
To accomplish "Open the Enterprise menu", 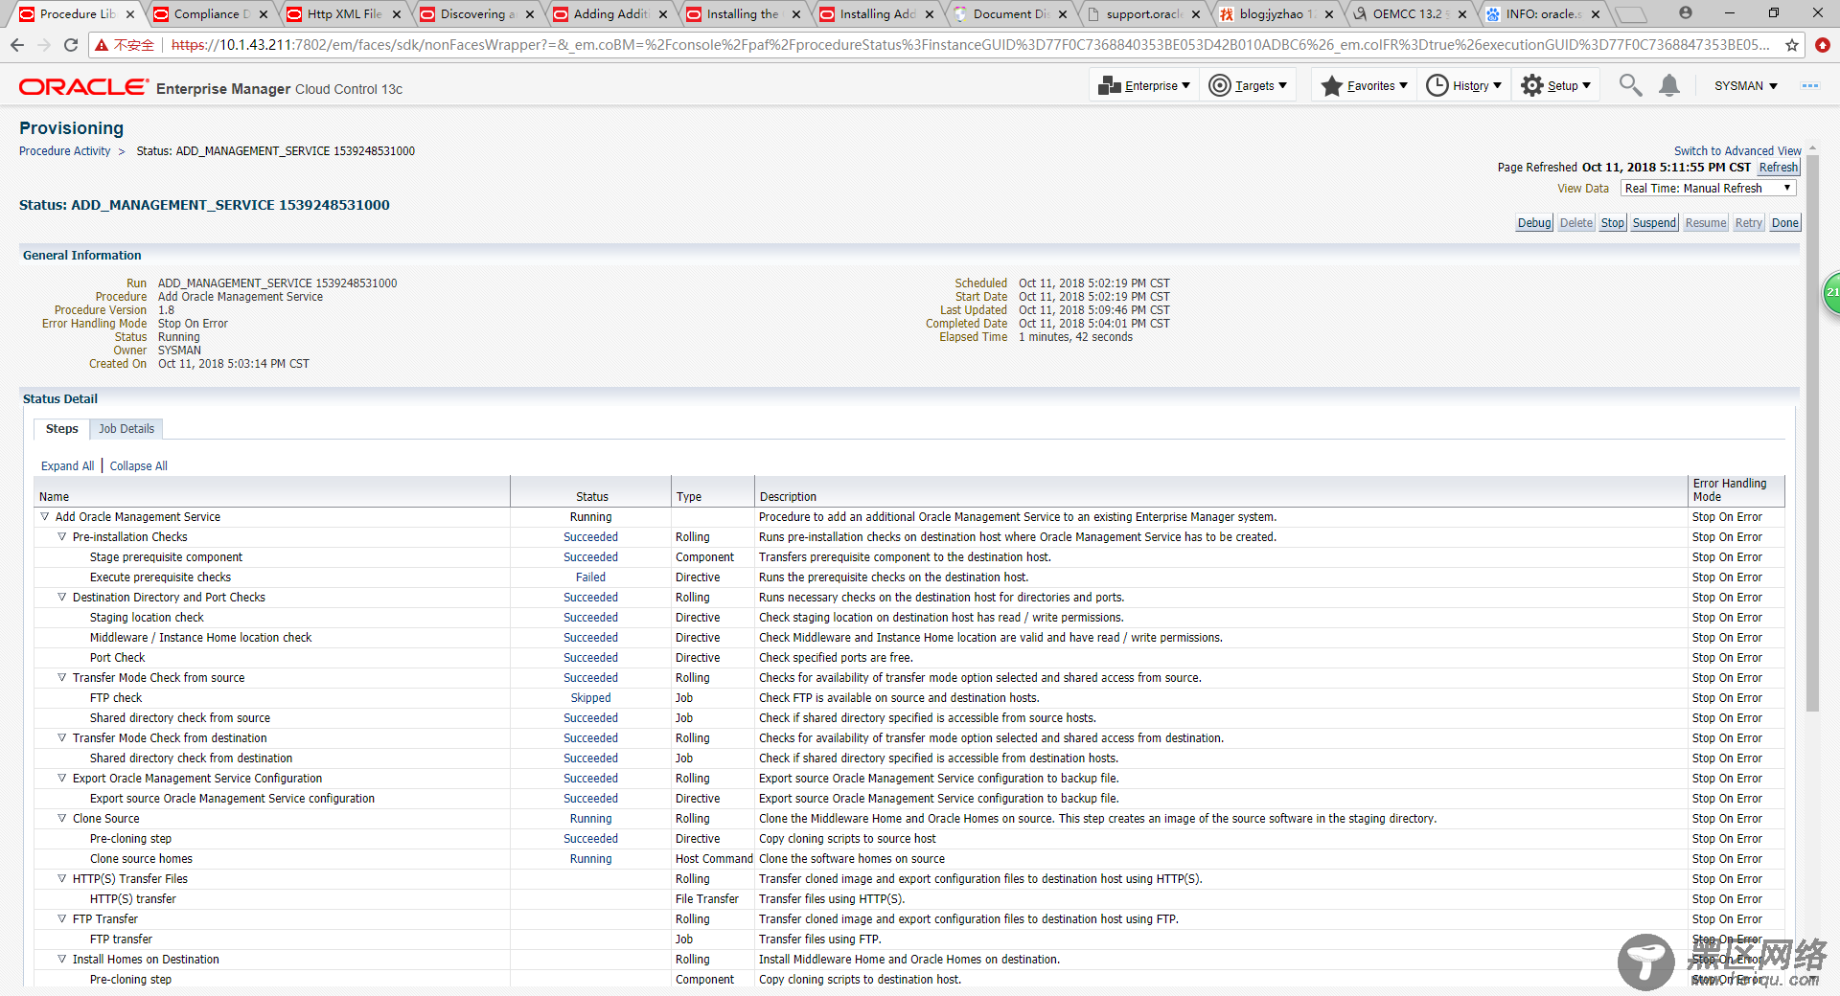I will [1144, 85].
